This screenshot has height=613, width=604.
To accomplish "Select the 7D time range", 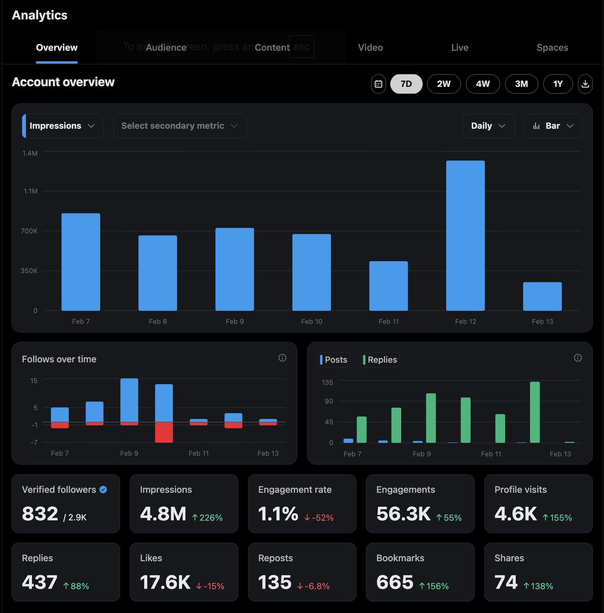I will 406,84.
